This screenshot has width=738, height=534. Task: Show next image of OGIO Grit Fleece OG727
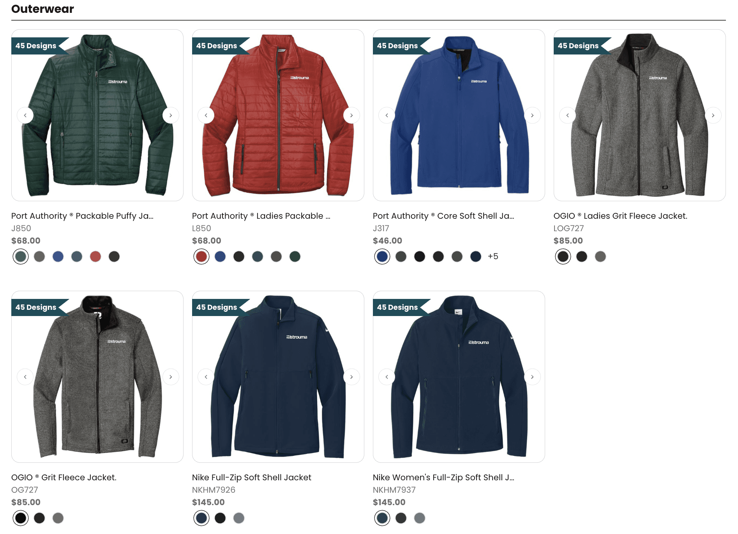tap(171, 377)
